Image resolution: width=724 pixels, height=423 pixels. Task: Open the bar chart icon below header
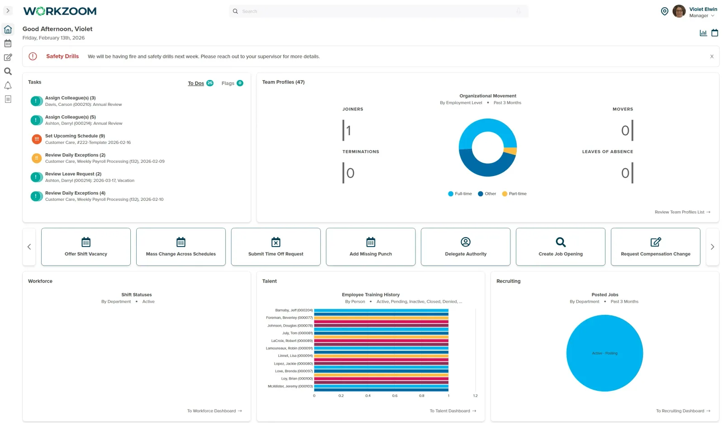click(703, 33)
